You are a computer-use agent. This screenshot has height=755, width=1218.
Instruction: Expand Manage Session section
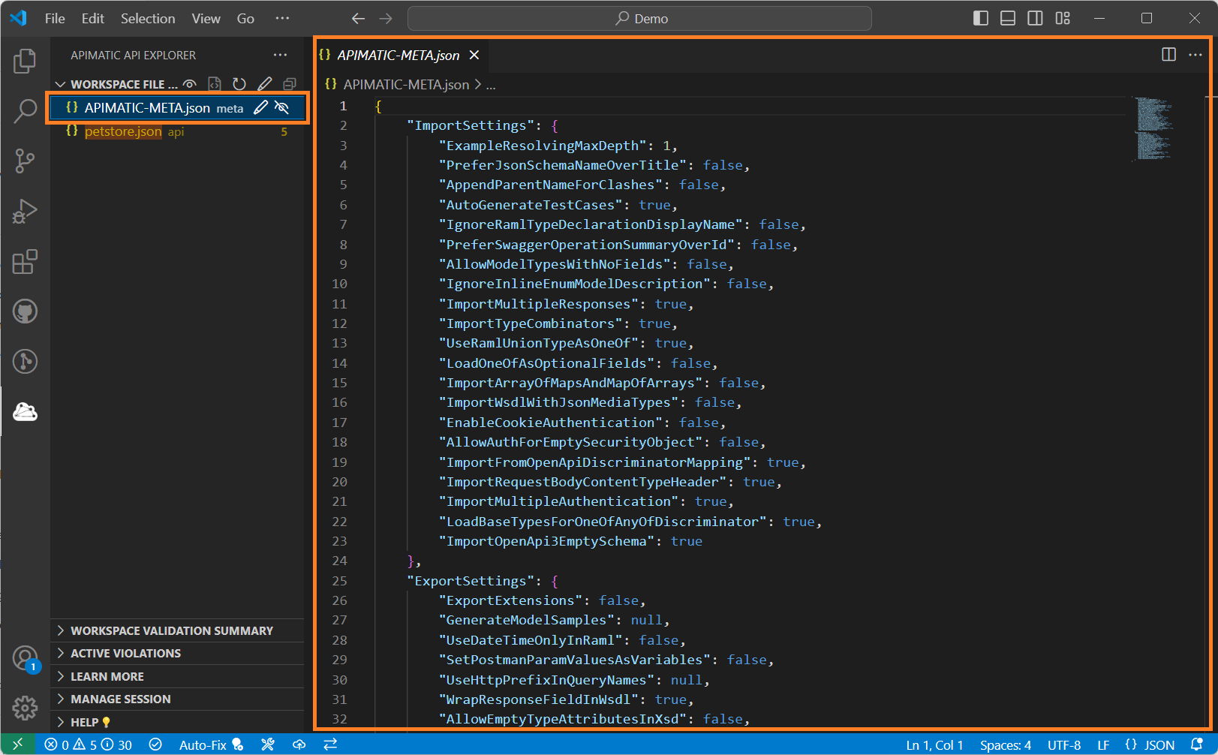point(178,699)
